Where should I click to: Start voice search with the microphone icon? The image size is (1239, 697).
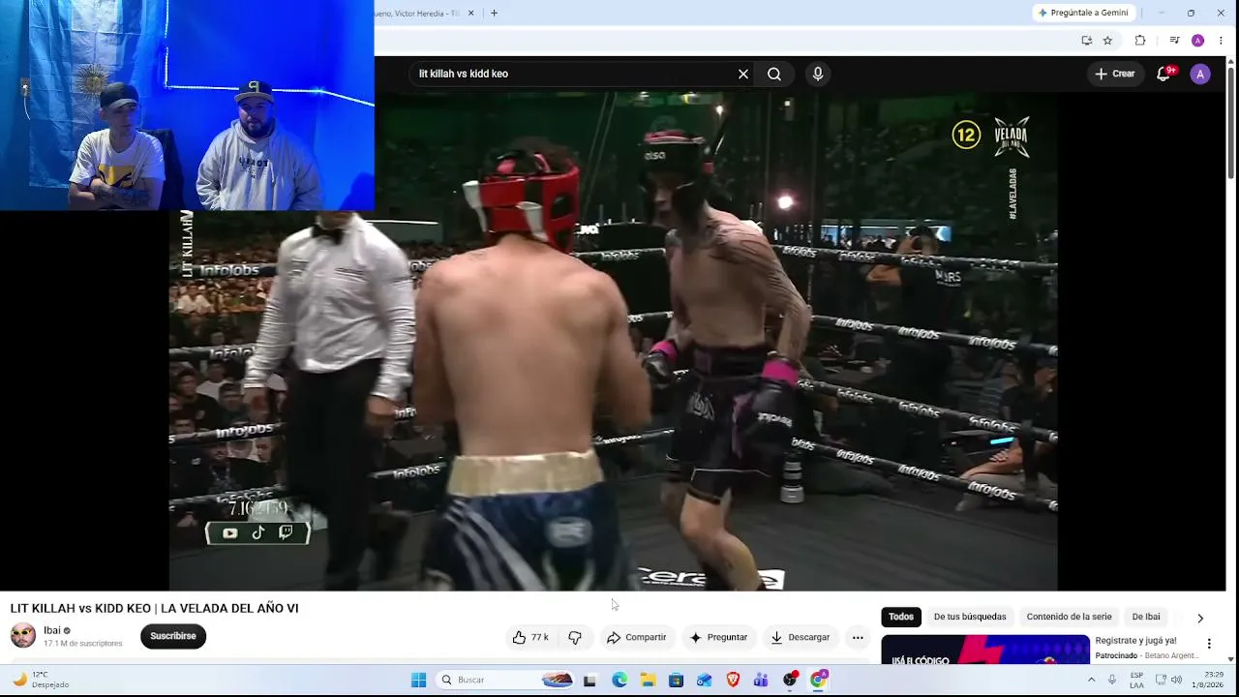coord(818,74)
